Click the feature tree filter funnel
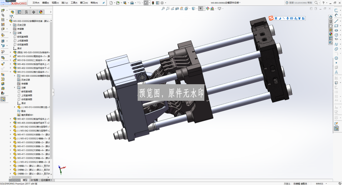 tap(11, 17)
